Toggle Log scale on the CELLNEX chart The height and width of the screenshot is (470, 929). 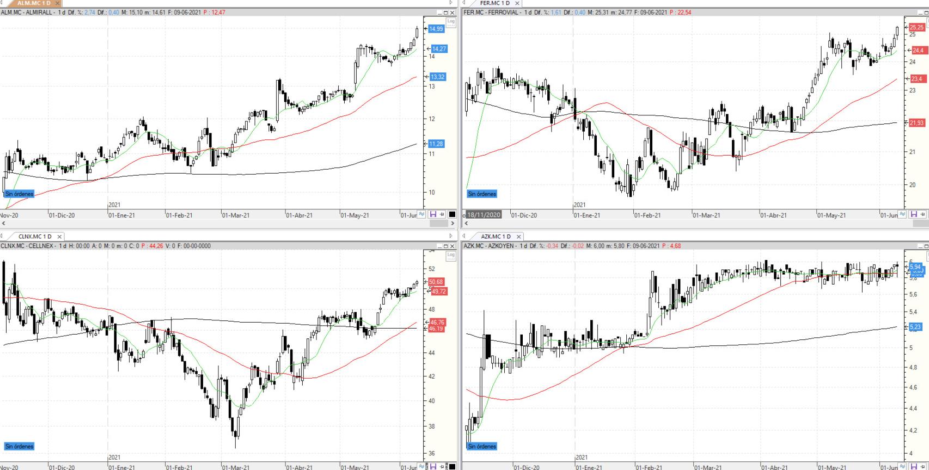pyautogui.click(x=450, y=256)
